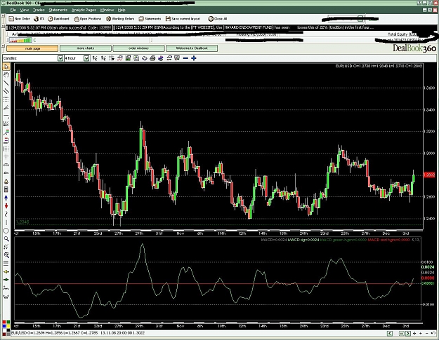Open the Dashboard from toolbar

coord(58,19)
